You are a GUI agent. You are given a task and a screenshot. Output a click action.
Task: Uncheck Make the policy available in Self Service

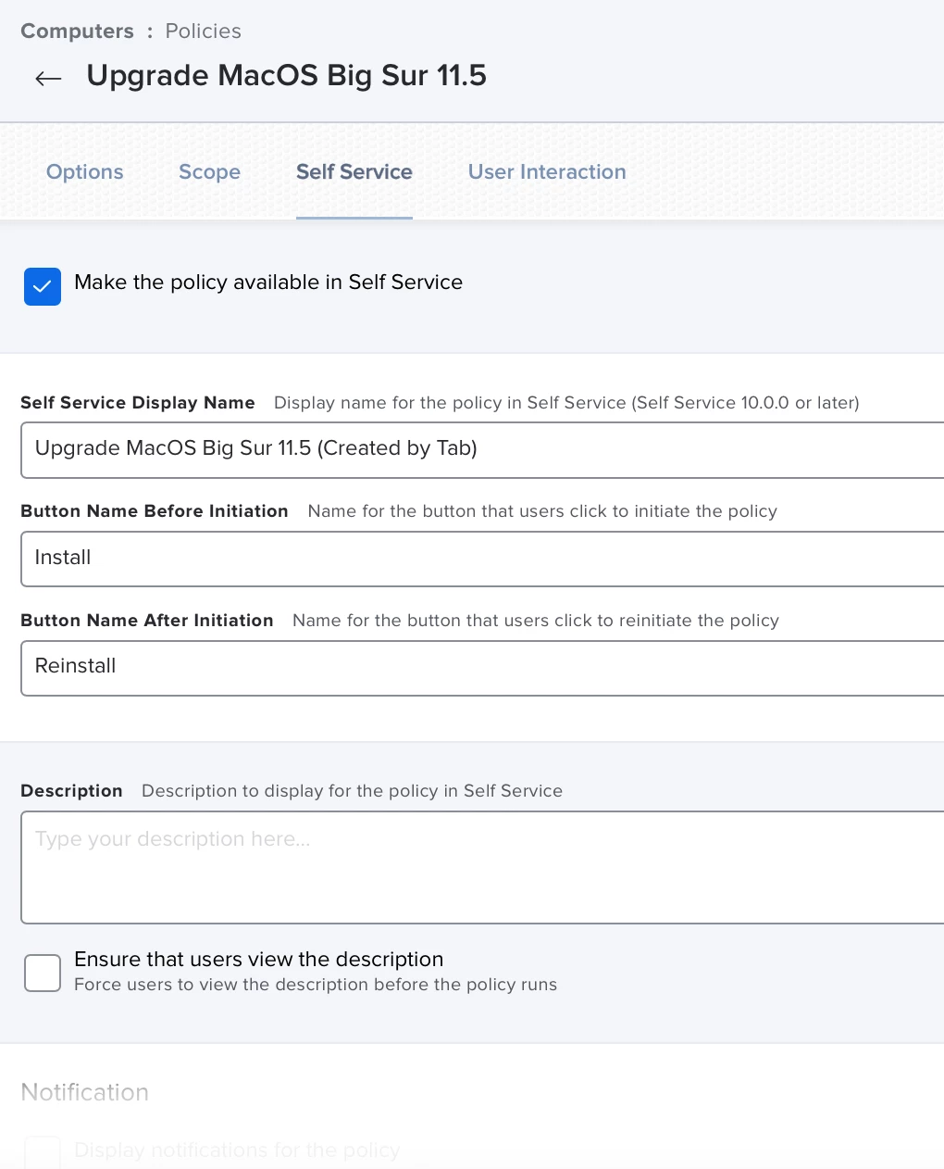point(43,286)
